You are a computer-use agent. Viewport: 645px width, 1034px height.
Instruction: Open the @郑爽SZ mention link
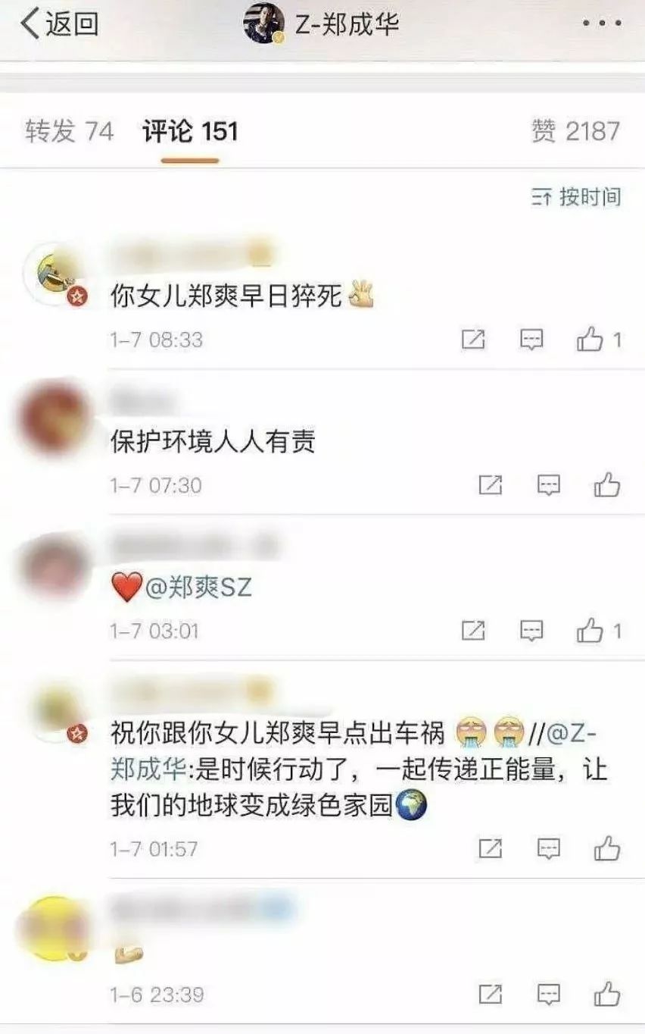(x=198, y=587)
